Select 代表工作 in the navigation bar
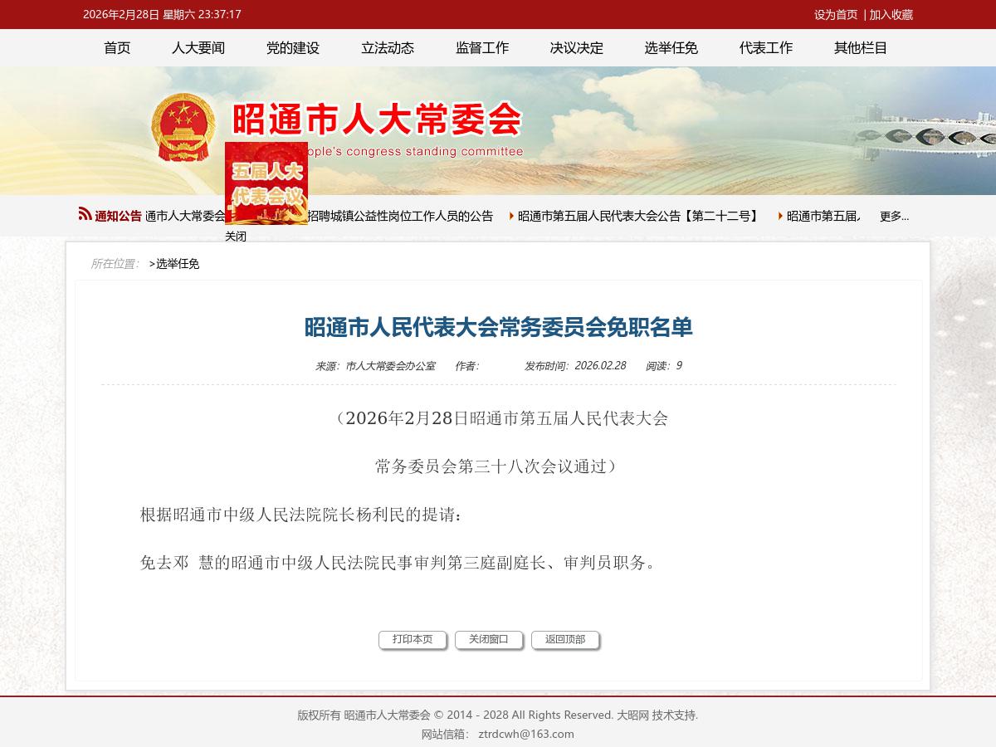Screen dimensions: 996x747 click(x=765, y=48)
